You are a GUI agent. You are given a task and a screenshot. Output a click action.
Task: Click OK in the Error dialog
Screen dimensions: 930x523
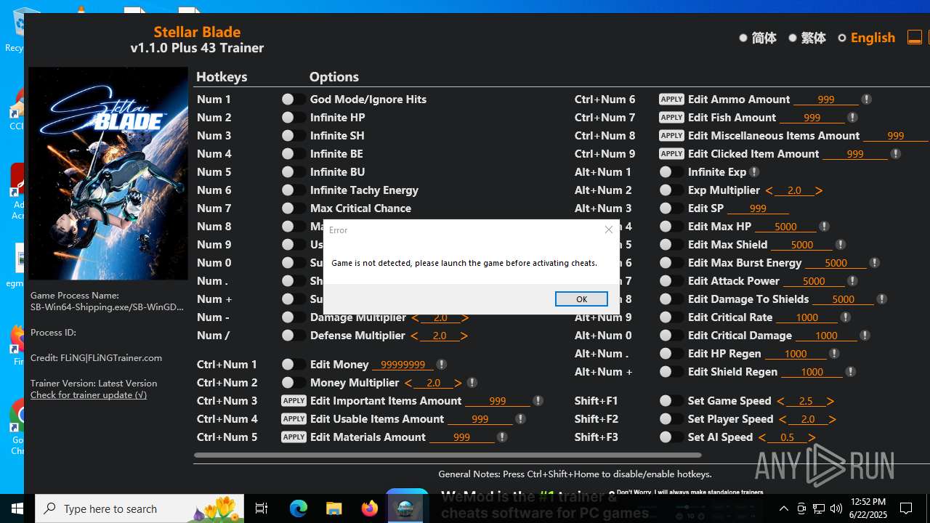point(581,299)
